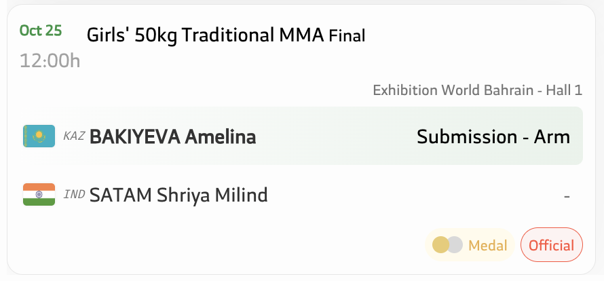Screen dimensions: 604x281
Task: Click the Official status badge
Action: 551,245
